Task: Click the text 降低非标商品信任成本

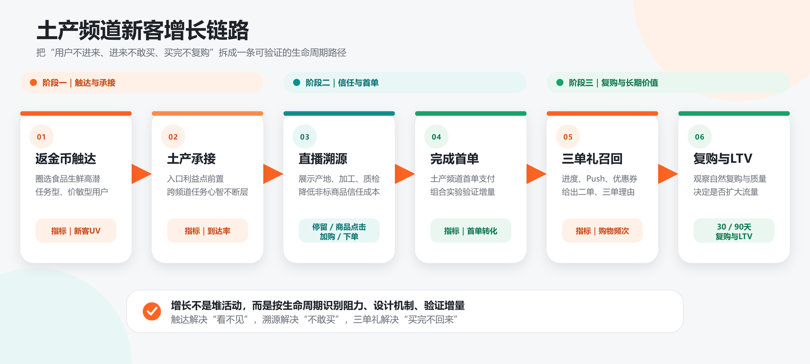Action: point(339,192)
